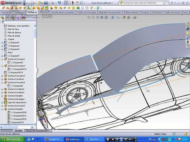Click the search magnifier in help box

pyautogui.click(x=164, y=3)
